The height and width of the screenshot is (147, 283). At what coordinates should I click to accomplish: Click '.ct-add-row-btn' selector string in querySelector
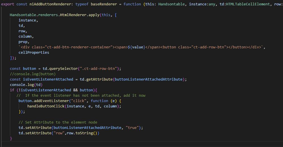pos(98,69)
